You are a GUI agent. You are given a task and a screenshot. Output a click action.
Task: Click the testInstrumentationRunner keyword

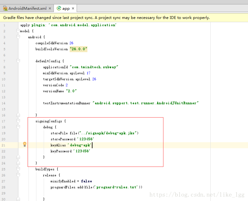67,103
